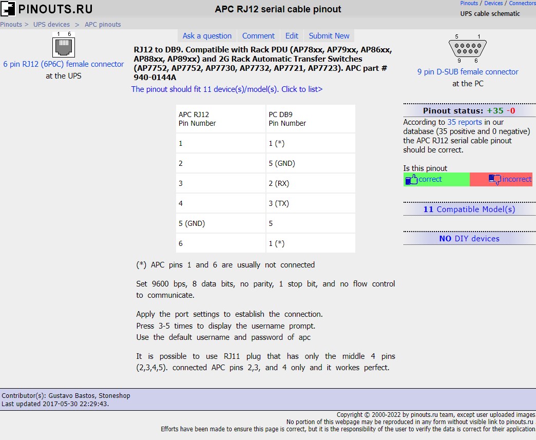Image resolution: width=536 pixels, height=440 pixels.
Task: Open the 35 reports link
Action: coord(465,122)
